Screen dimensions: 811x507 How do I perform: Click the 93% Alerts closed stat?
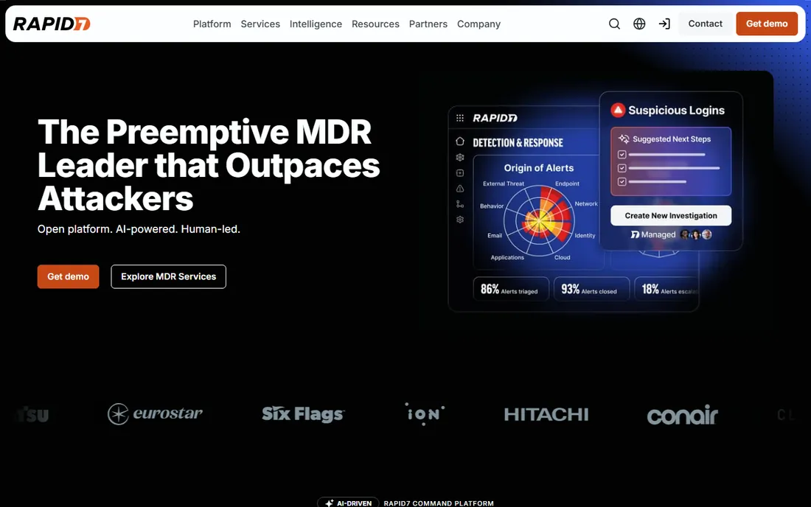591,289
